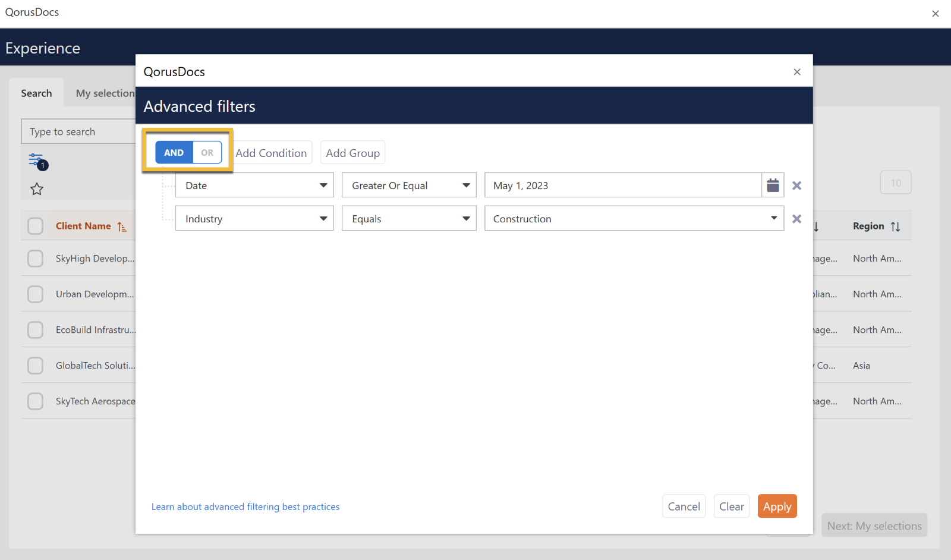Click Urban Developm... client name
This screenshot has height=560, width=951.
95,294
